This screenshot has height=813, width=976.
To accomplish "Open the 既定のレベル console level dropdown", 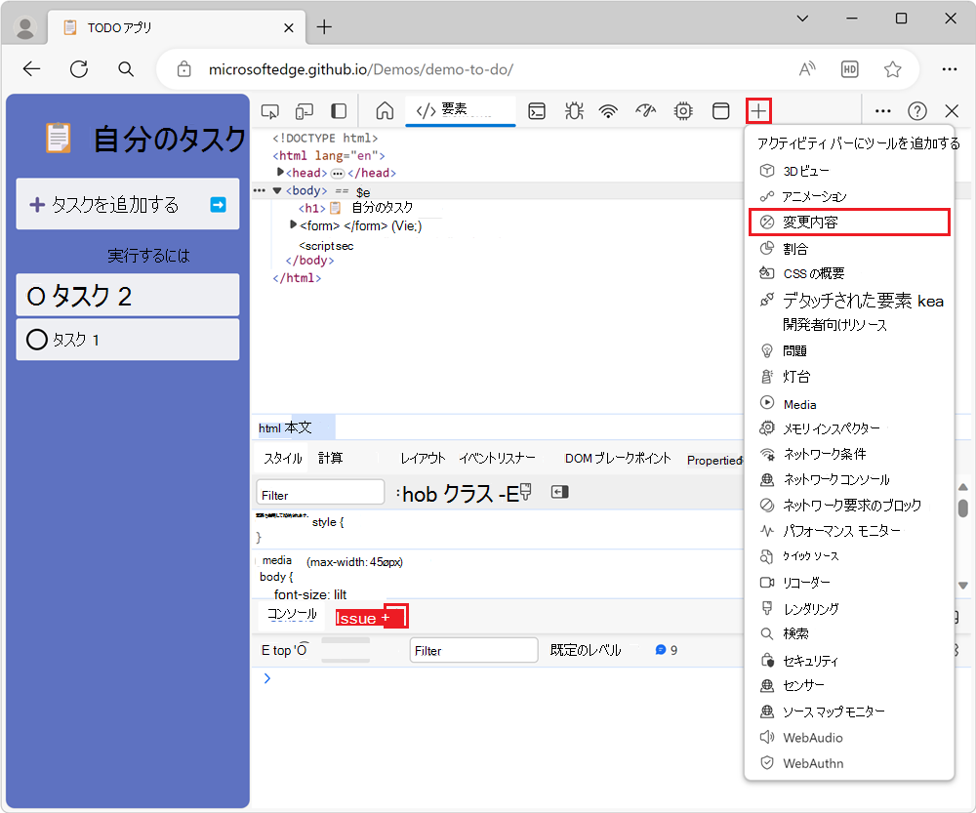I will tap(586, 649).
